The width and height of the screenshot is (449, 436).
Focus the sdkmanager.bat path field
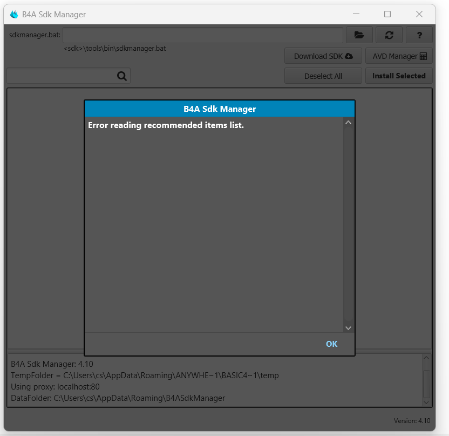[203, 35]
